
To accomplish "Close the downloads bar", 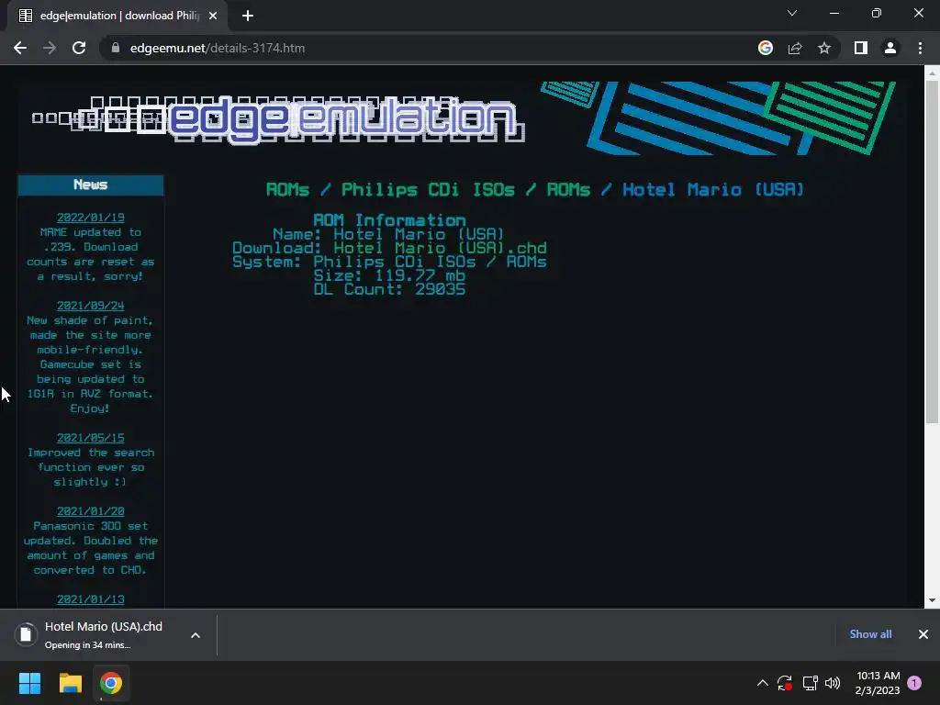I will click(x=923, y=634).
